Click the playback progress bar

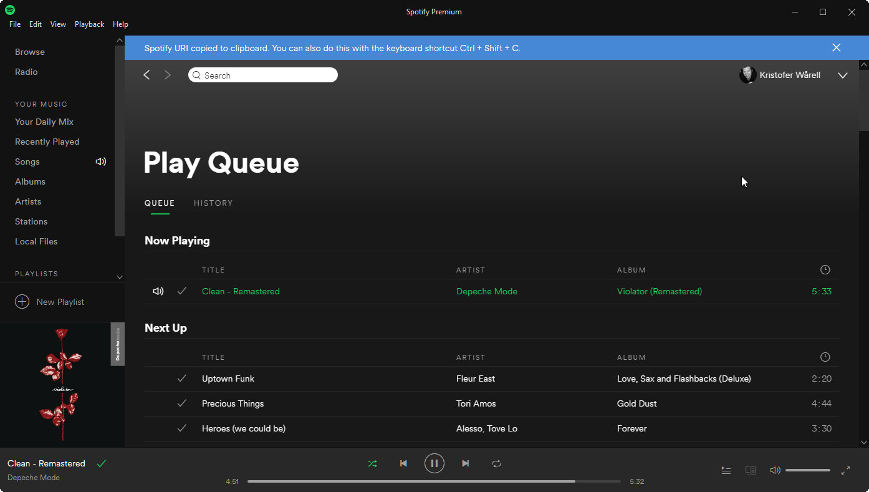[x=434, y=481]
